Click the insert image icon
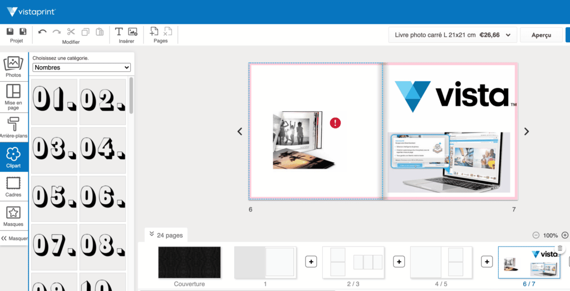 coord(132,32)
